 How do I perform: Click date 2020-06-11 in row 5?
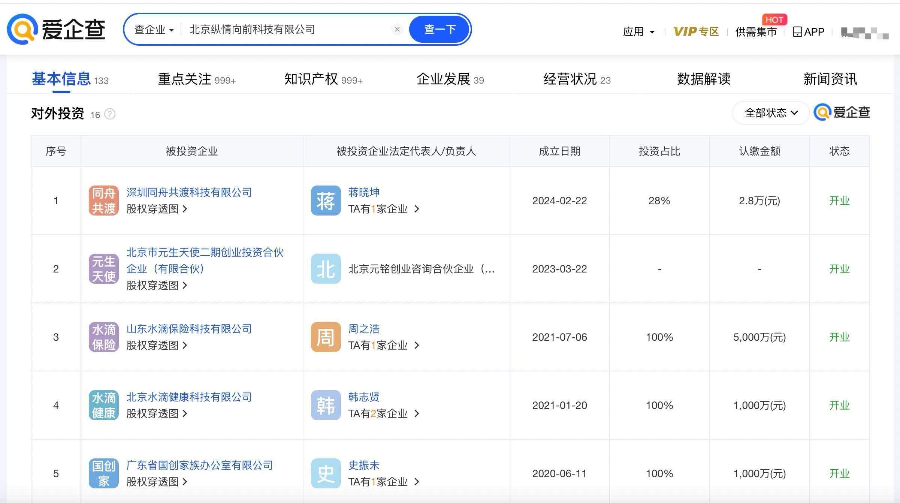[559, 473]
